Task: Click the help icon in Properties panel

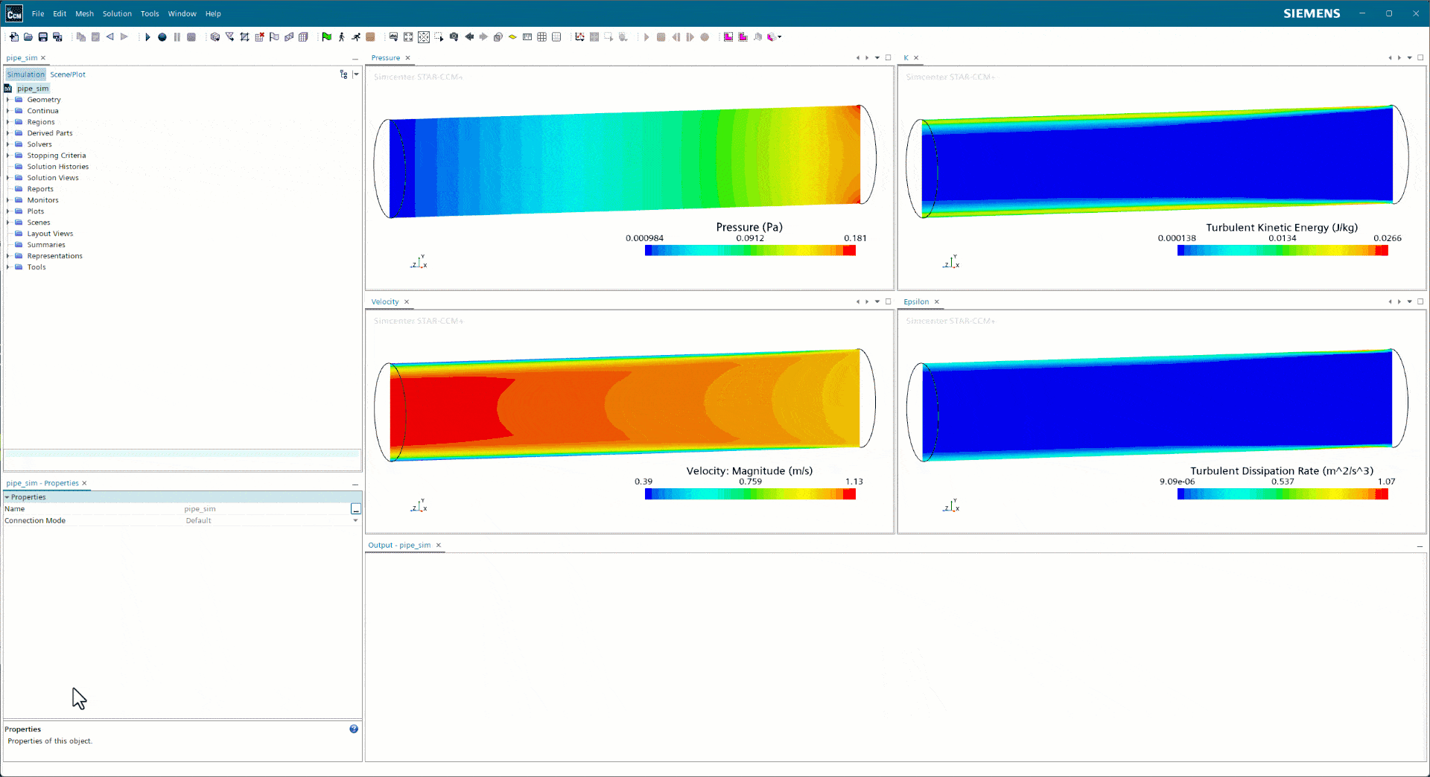Action: 354,729
